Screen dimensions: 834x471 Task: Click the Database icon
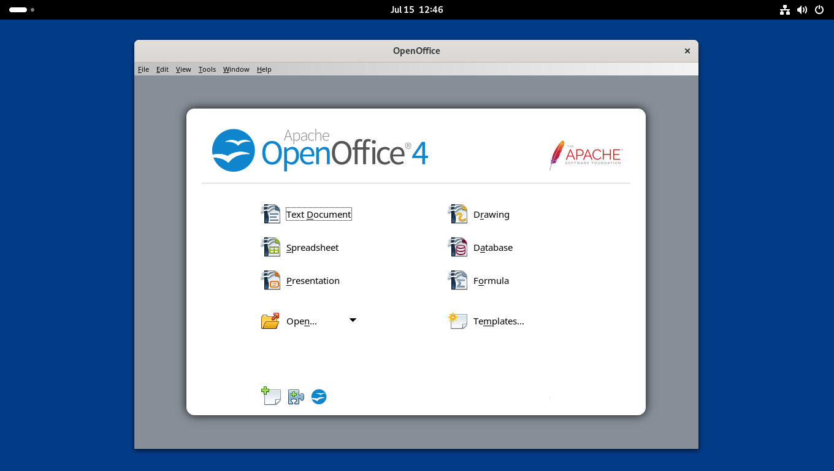pos(457,247)
